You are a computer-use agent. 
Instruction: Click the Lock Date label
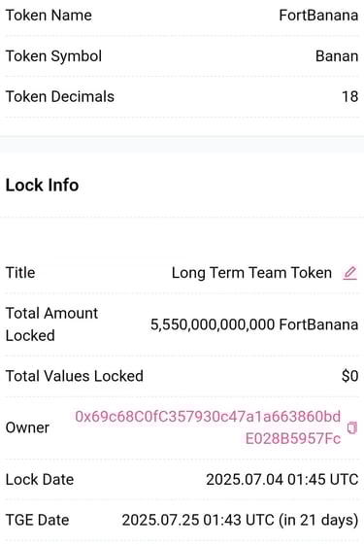40,479
